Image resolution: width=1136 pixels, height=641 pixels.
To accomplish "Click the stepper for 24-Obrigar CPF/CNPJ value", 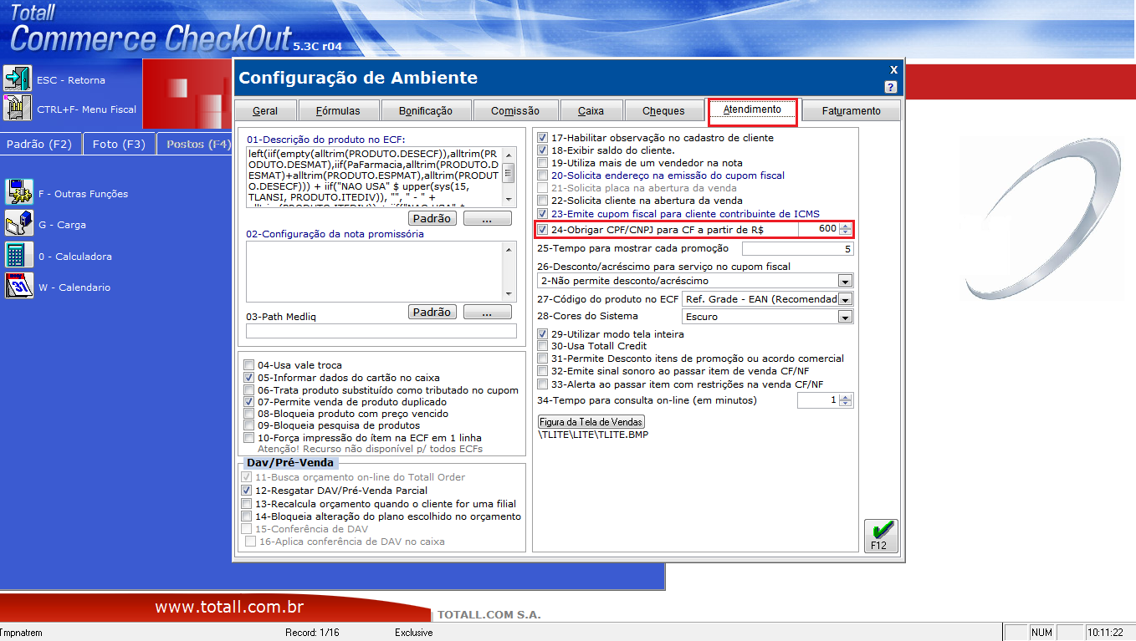I will (x=845, y=229).
